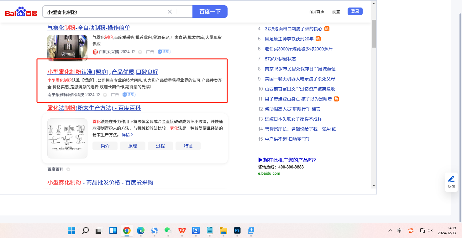Clear the search box with the X icon
This screenshot has width=462, height=238.
(x=170, y=12)
